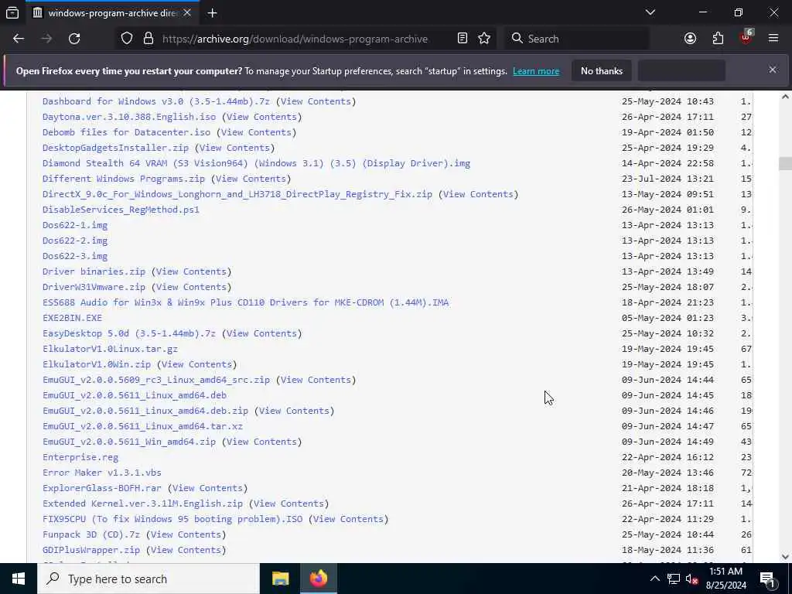The image size is (792, 594).
Task: Download Dashboard for Windows v3.0 7z
Action: [x=156, y=101]
